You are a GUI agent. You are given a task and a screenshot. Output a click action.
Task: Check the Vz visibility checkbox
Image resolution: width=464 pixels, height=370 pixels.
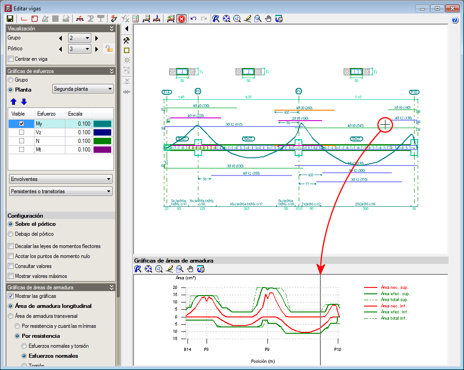click(x=21, y=132)
